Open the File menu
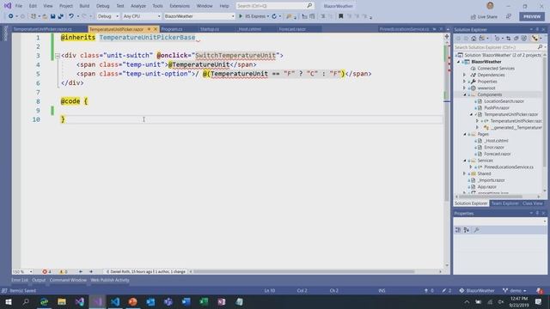The image size is (550, 309). [x=19, y=6]
